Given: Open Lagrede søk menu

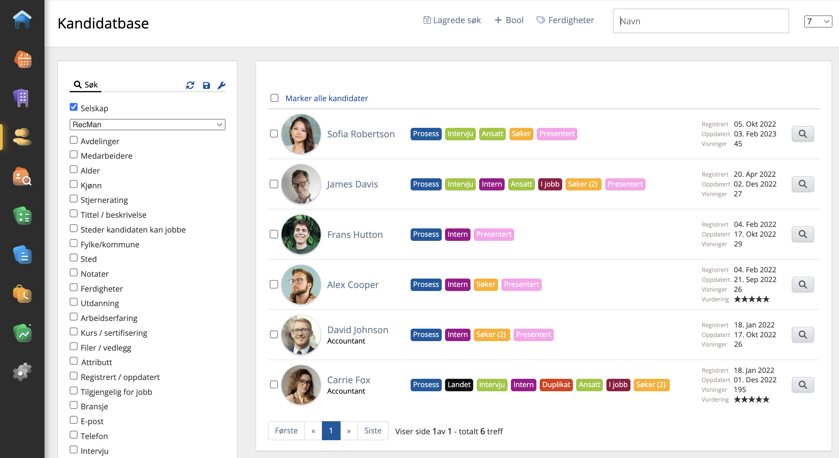Looking at the screenshot, I should 452,20.
